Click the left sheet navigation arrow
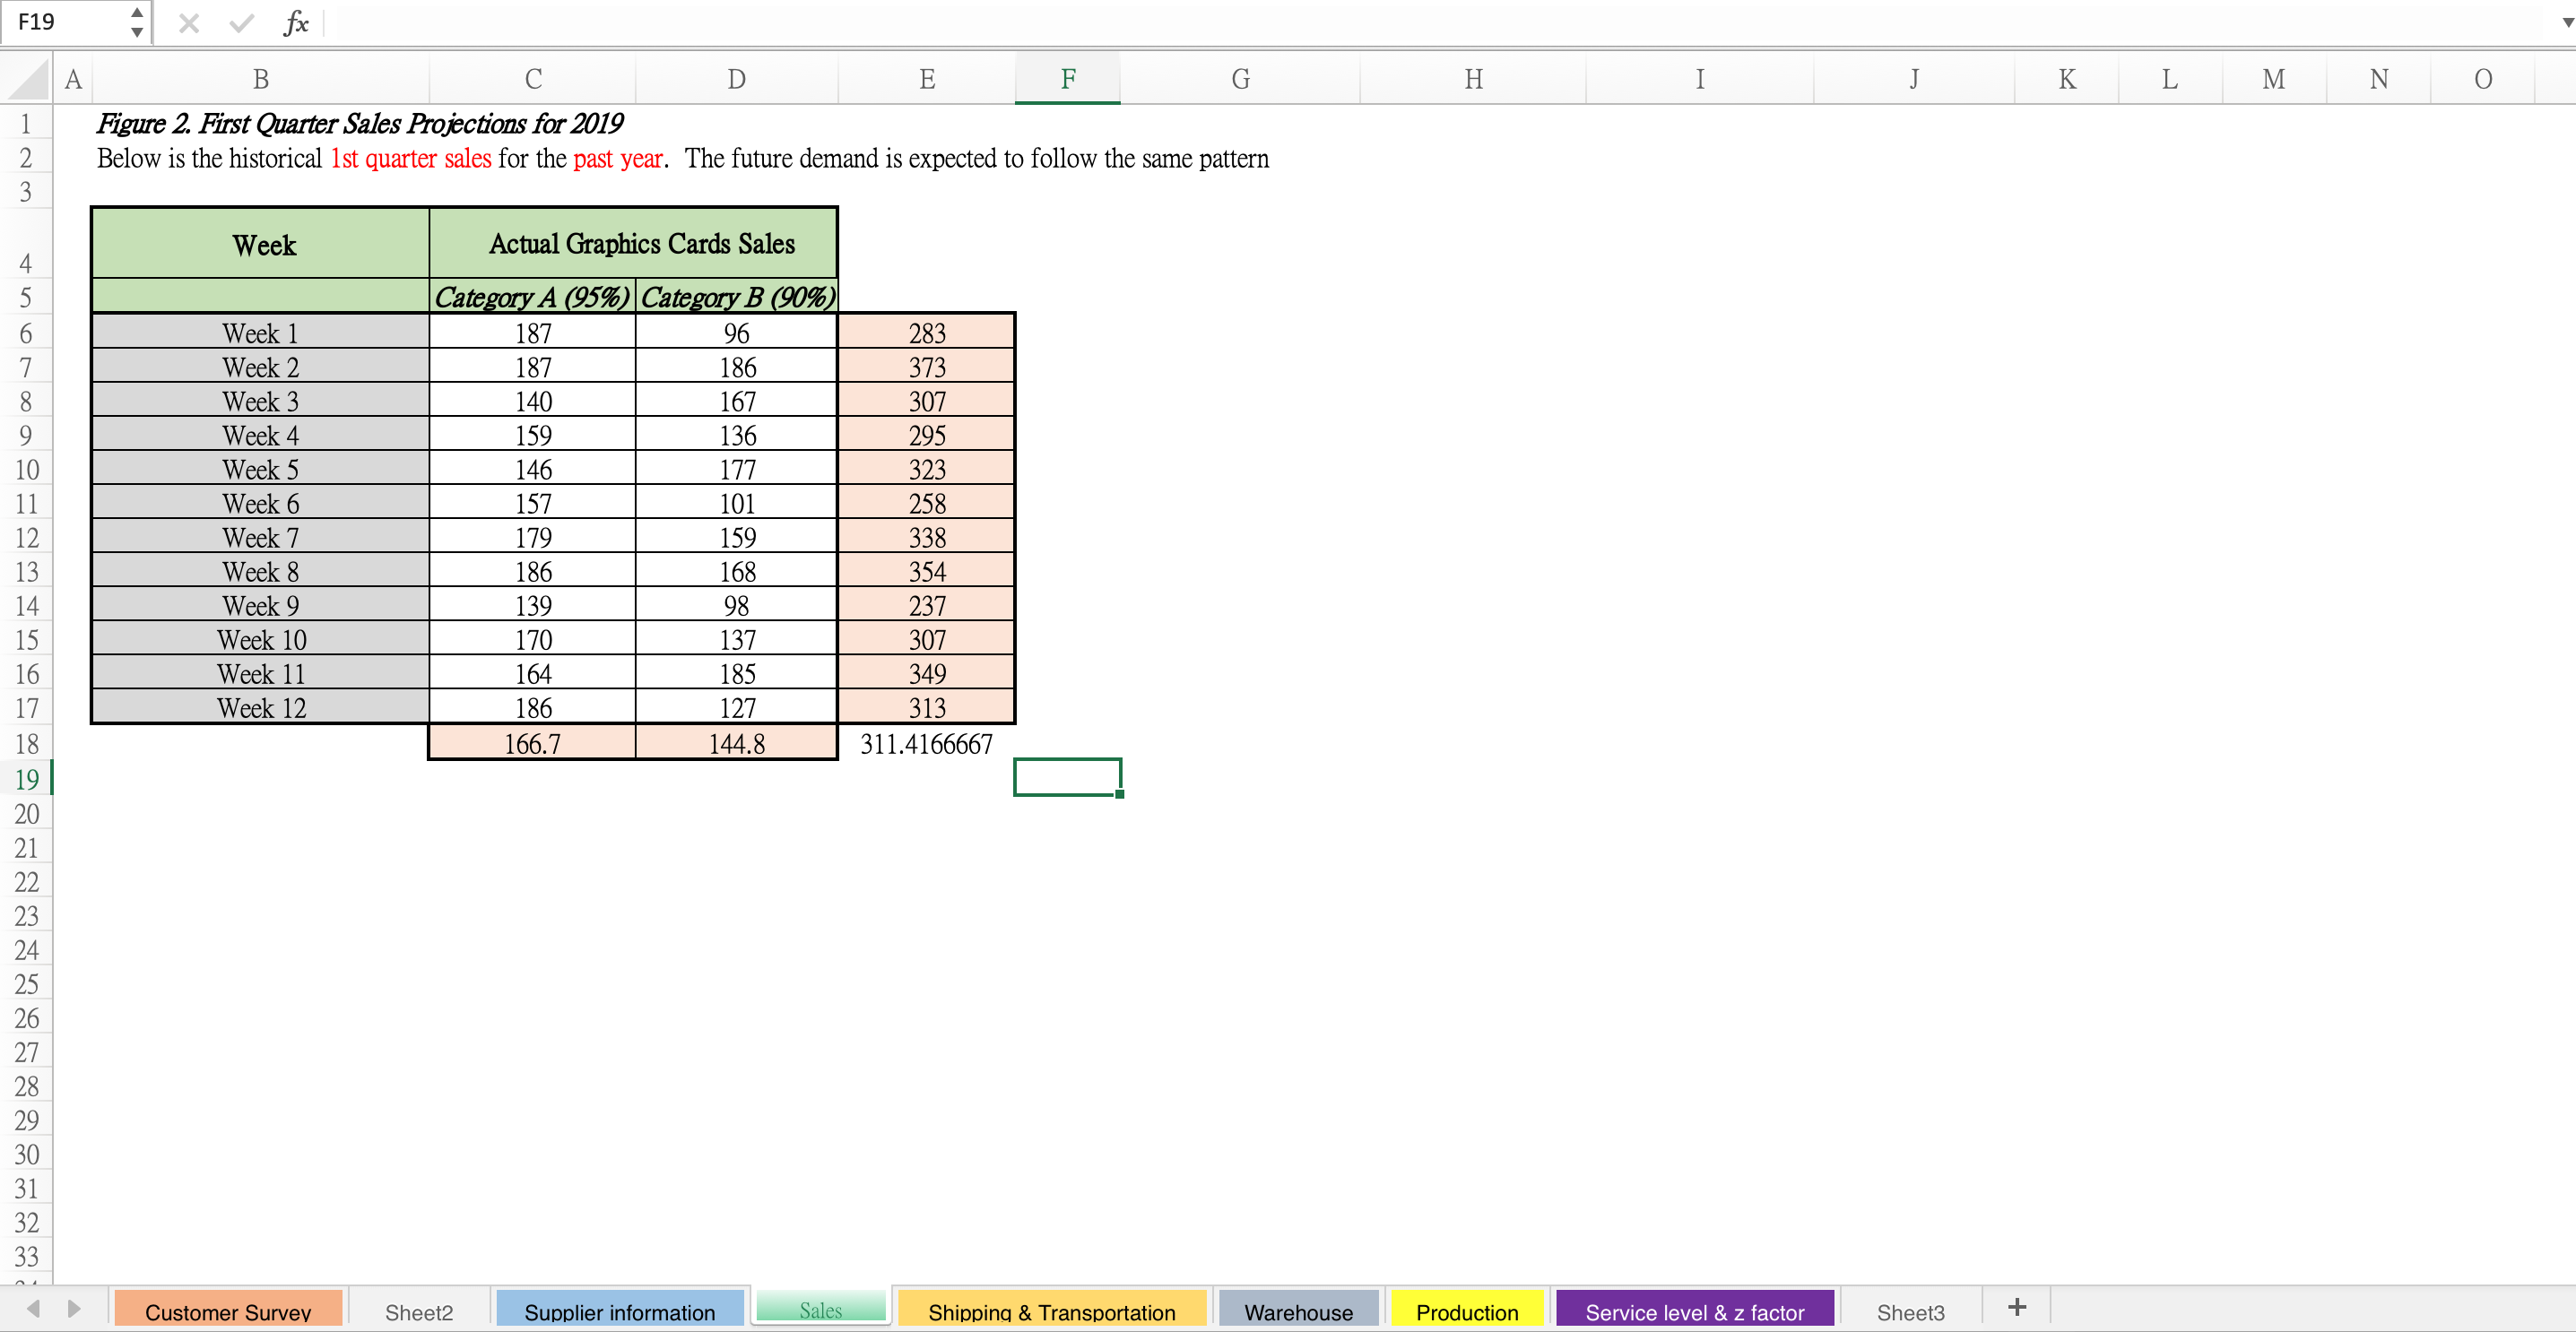Viewport: 2576px width, 1332px height. coord(35,1308)
